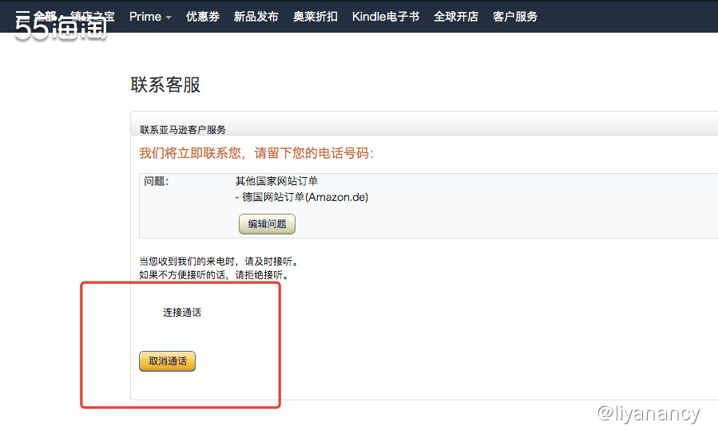Screen dimensions: 718x445
Task: Open 客户服务 from the top bar
Action: coord(515,16)
